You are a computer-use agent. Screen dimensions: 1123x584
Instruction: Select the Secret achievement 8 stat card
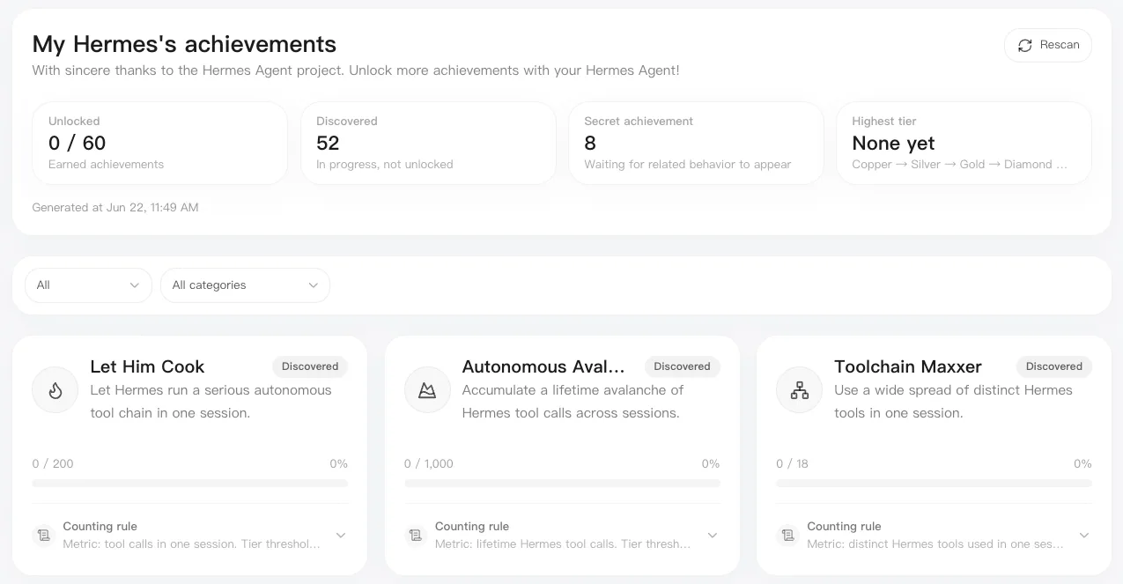(x=696, y=143)
